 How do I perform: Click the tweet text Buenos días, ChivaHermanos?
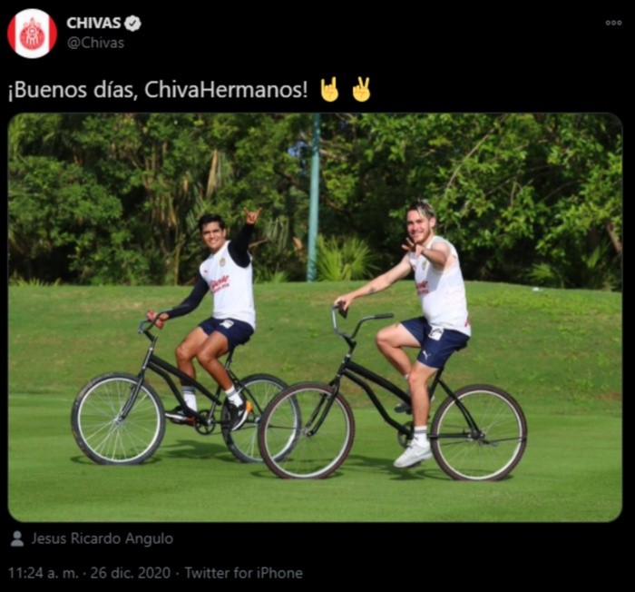(x=158, y=90)
